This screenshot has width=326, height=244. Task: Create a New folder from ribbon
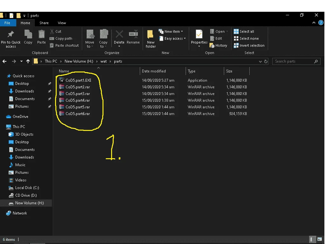[151, 39]
